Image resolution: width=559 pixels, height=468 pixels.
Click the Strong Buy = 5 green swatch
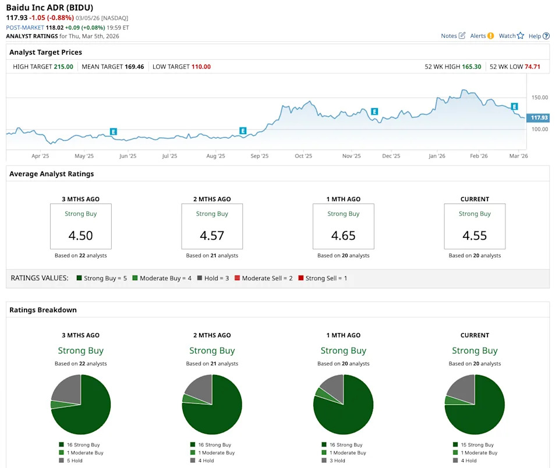78,278
